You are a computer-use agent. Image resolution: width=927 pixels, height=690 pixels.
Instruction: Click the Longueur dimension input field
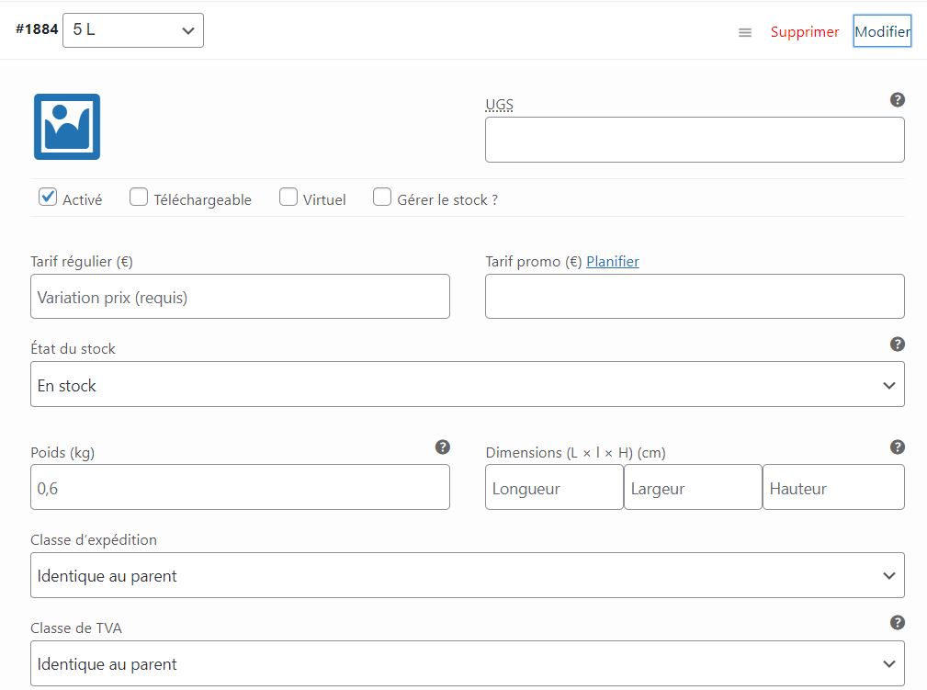point(554,488)
